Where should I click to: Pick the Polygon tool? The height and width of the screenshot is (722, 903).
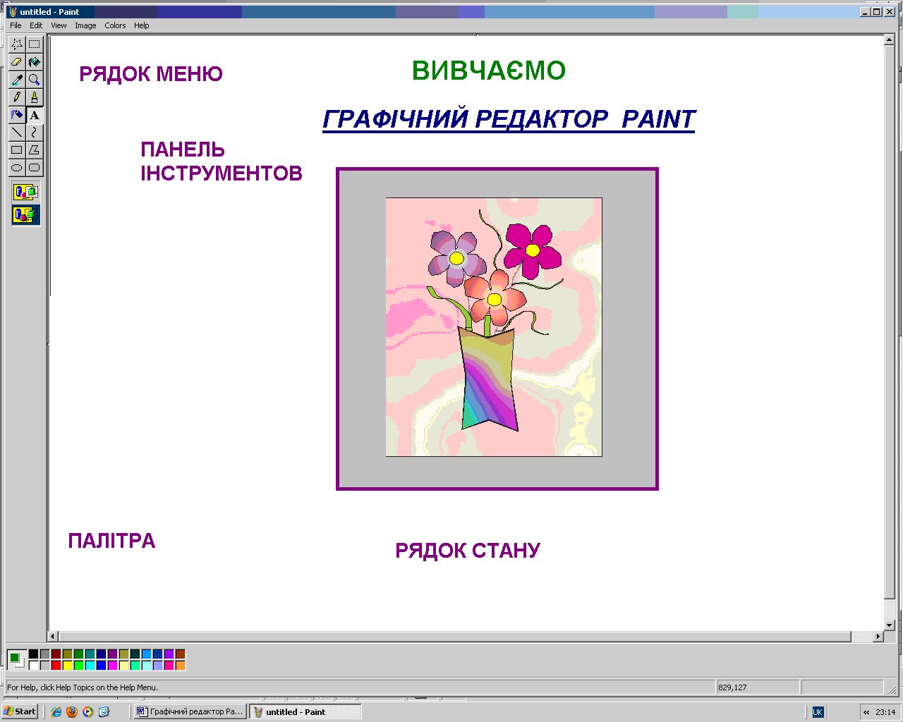point(35,150)
